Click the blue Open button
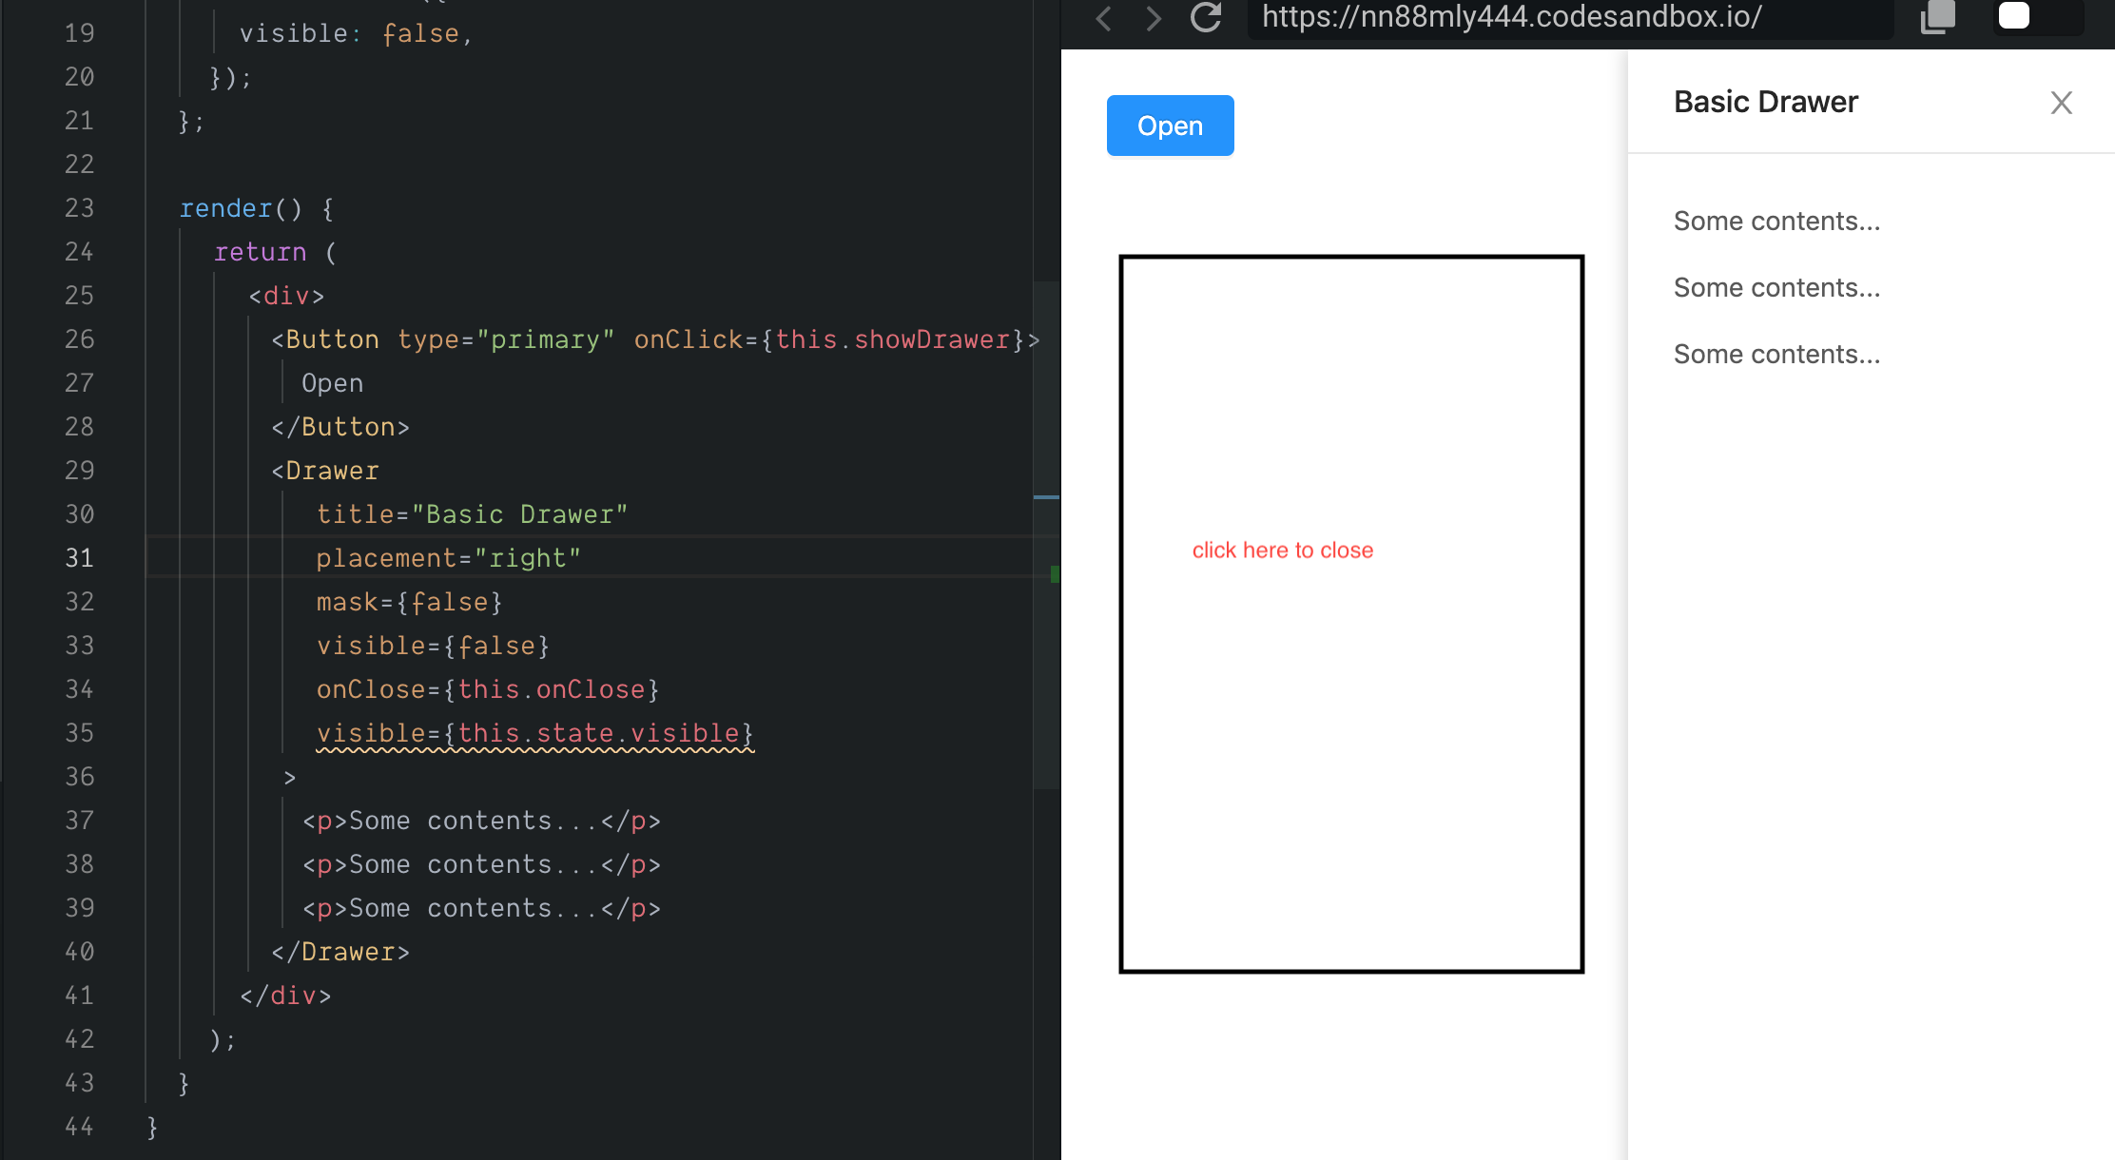 [x=1170, y=126]
